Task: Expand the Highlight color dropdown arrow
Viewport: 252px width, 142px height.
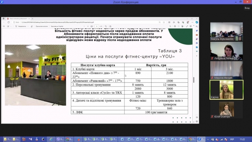Action: pyautogui.click(x=28, y=26)
